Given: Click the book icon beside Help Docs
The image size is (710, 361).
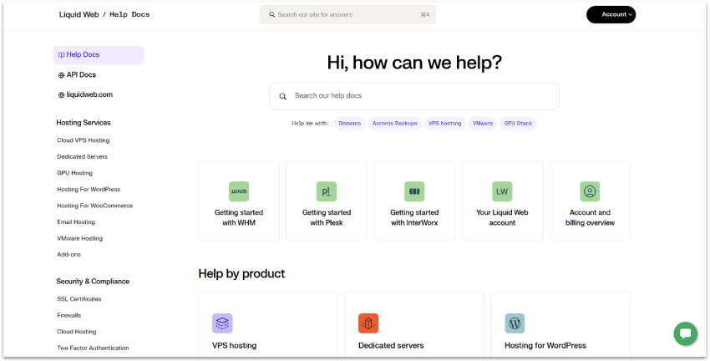Looking at the screenshot, I should point(61,55).
